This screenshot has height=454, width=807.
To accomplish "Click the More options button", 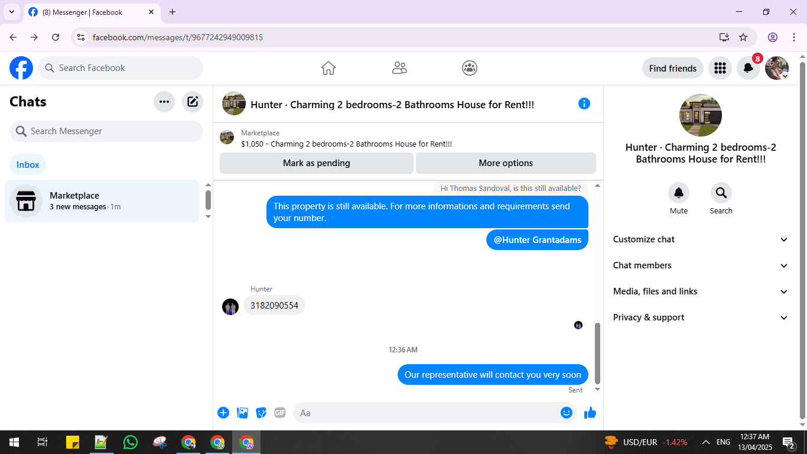I will (506, 163).
